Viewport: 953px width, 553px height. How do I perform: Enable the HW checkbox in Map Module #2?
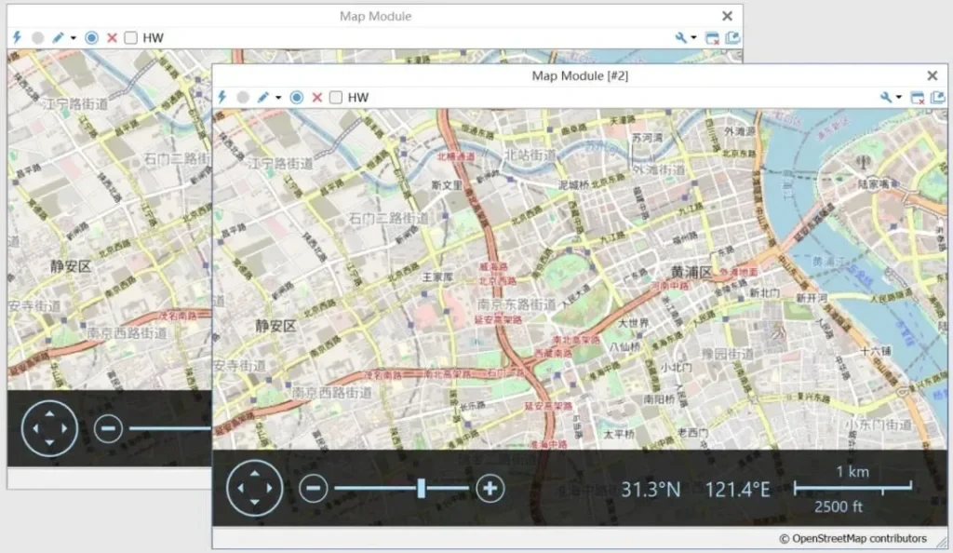[x=336, y=97]
